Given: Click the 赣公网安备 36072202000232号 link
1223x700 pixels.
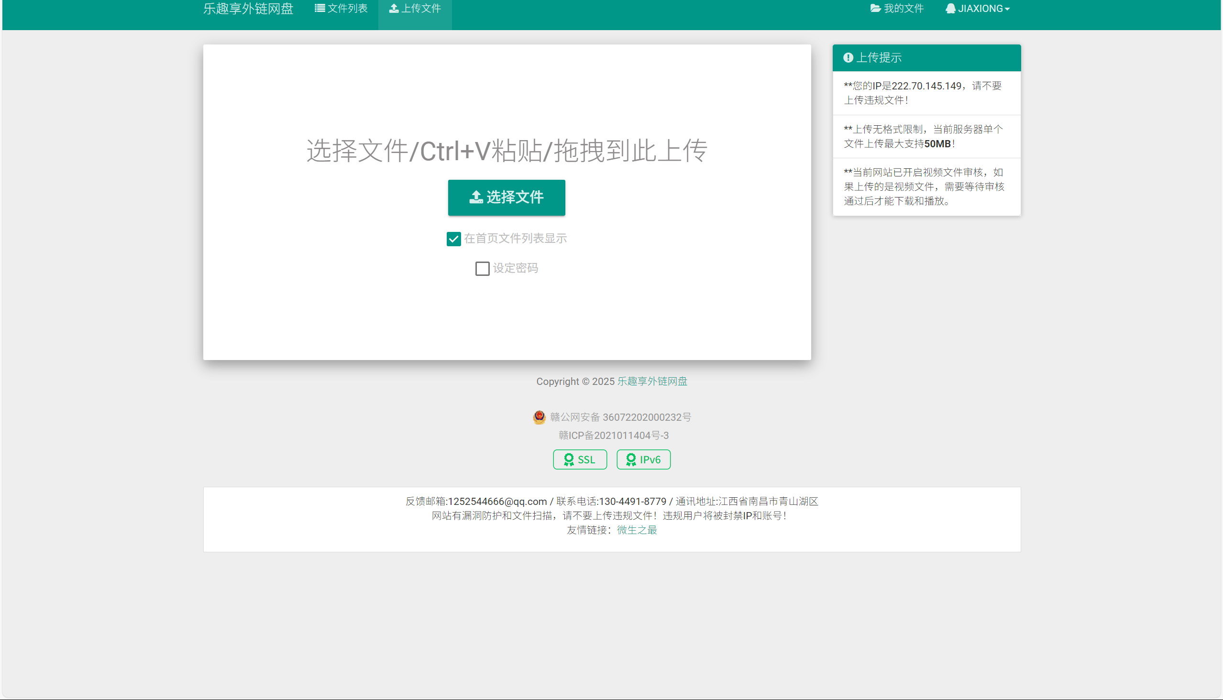Looking at the screenshot, I should click(x=620, y=417).
